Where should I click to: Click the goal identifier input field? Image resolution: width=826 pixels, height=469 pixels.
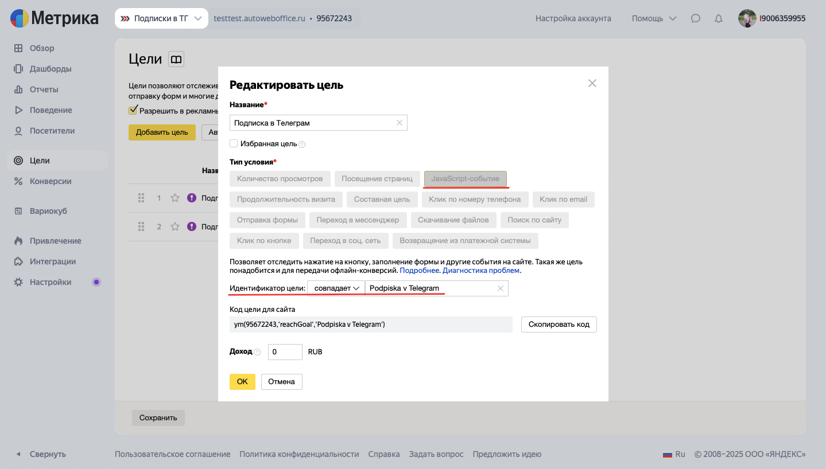(437, 288)
